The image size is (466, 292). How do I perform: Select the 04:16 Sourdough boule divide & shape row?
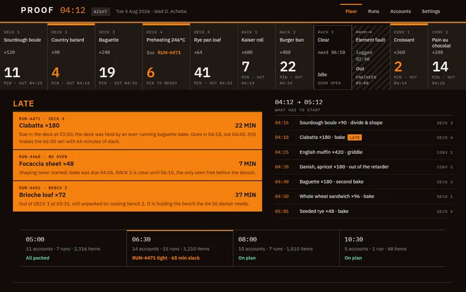(364, 123)
